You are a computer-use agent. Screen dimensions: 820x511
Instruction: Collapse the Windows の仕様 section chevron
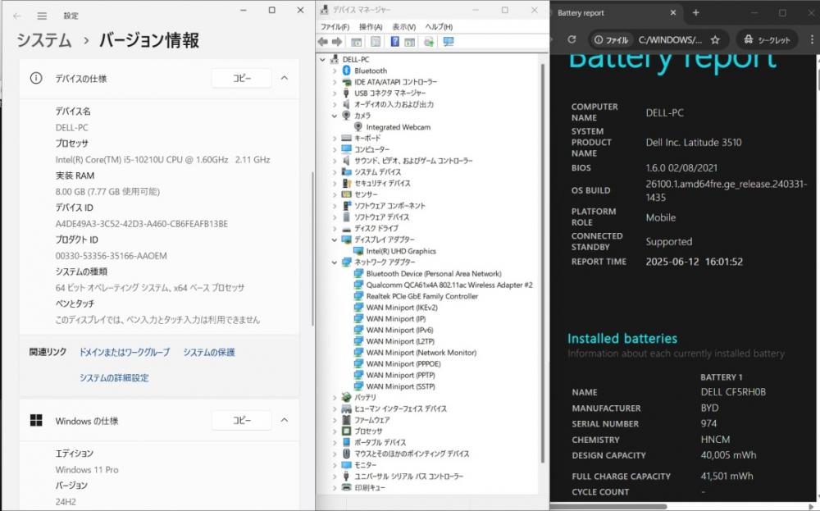click(285, 420)
